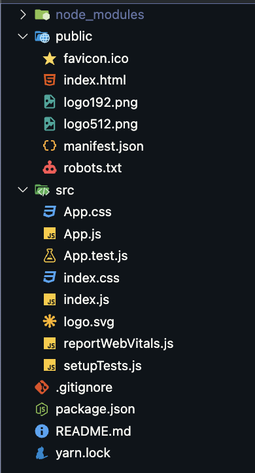Open favicon.ico file

click(96, 58)
